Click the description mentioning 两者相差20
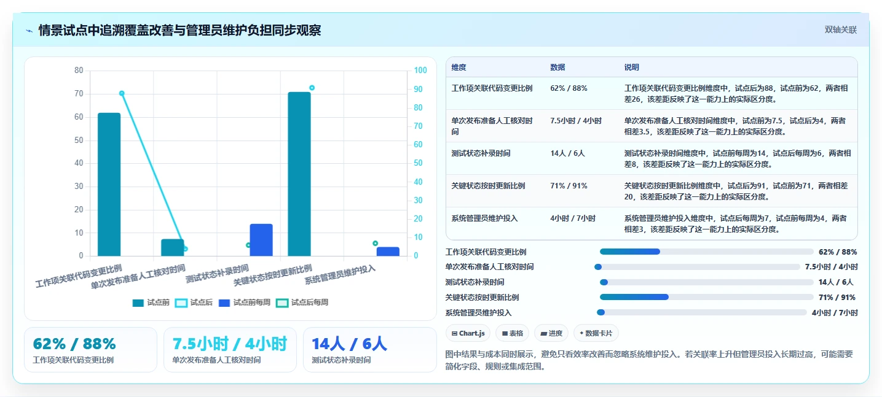This screenshot has height=397, width=882. [736, 191]
